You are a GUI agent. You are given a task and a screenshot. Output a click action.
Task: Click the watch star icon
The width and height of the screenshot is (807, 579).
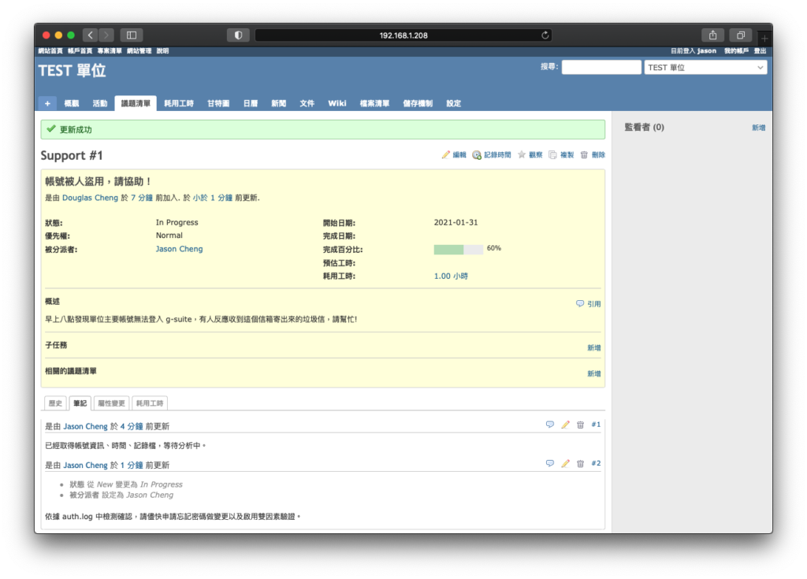[522, 155]
